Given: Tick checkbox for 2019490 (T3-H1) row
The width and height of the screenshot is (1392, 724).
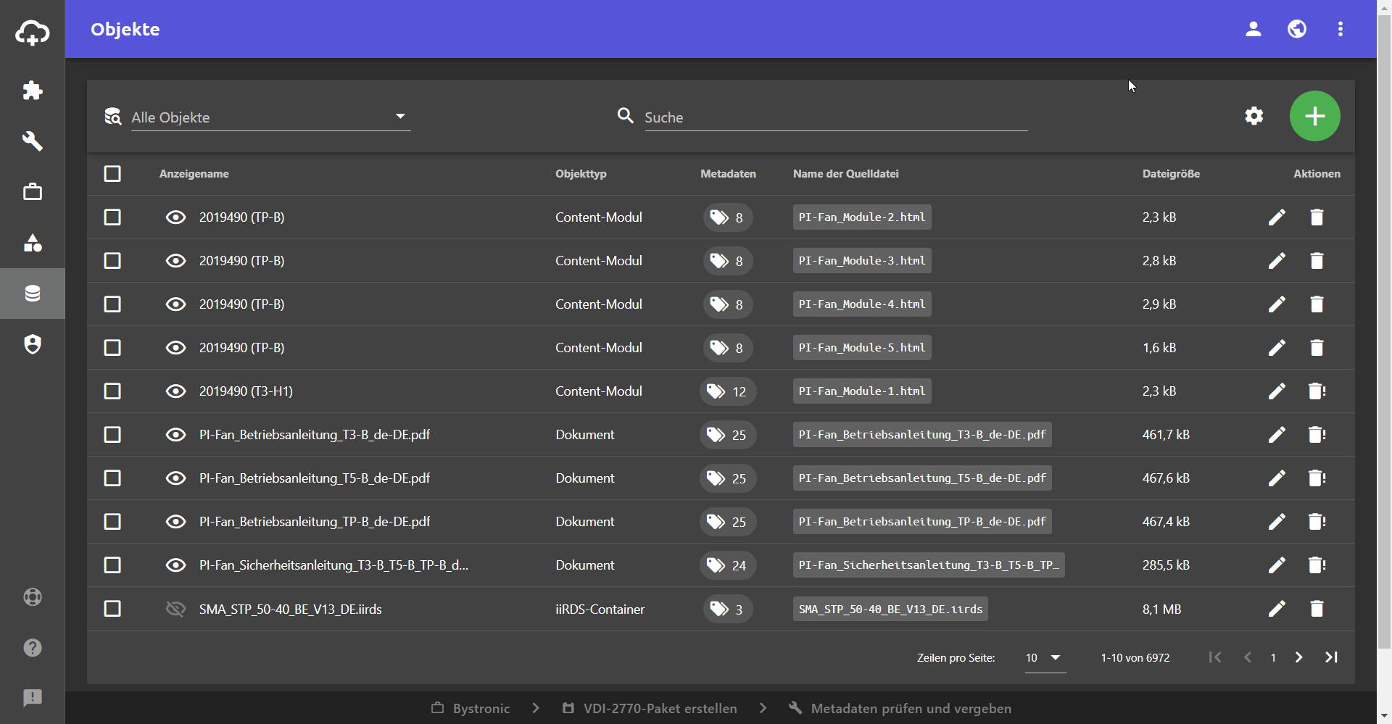Looking at the screenshot, I should point(112,391).
